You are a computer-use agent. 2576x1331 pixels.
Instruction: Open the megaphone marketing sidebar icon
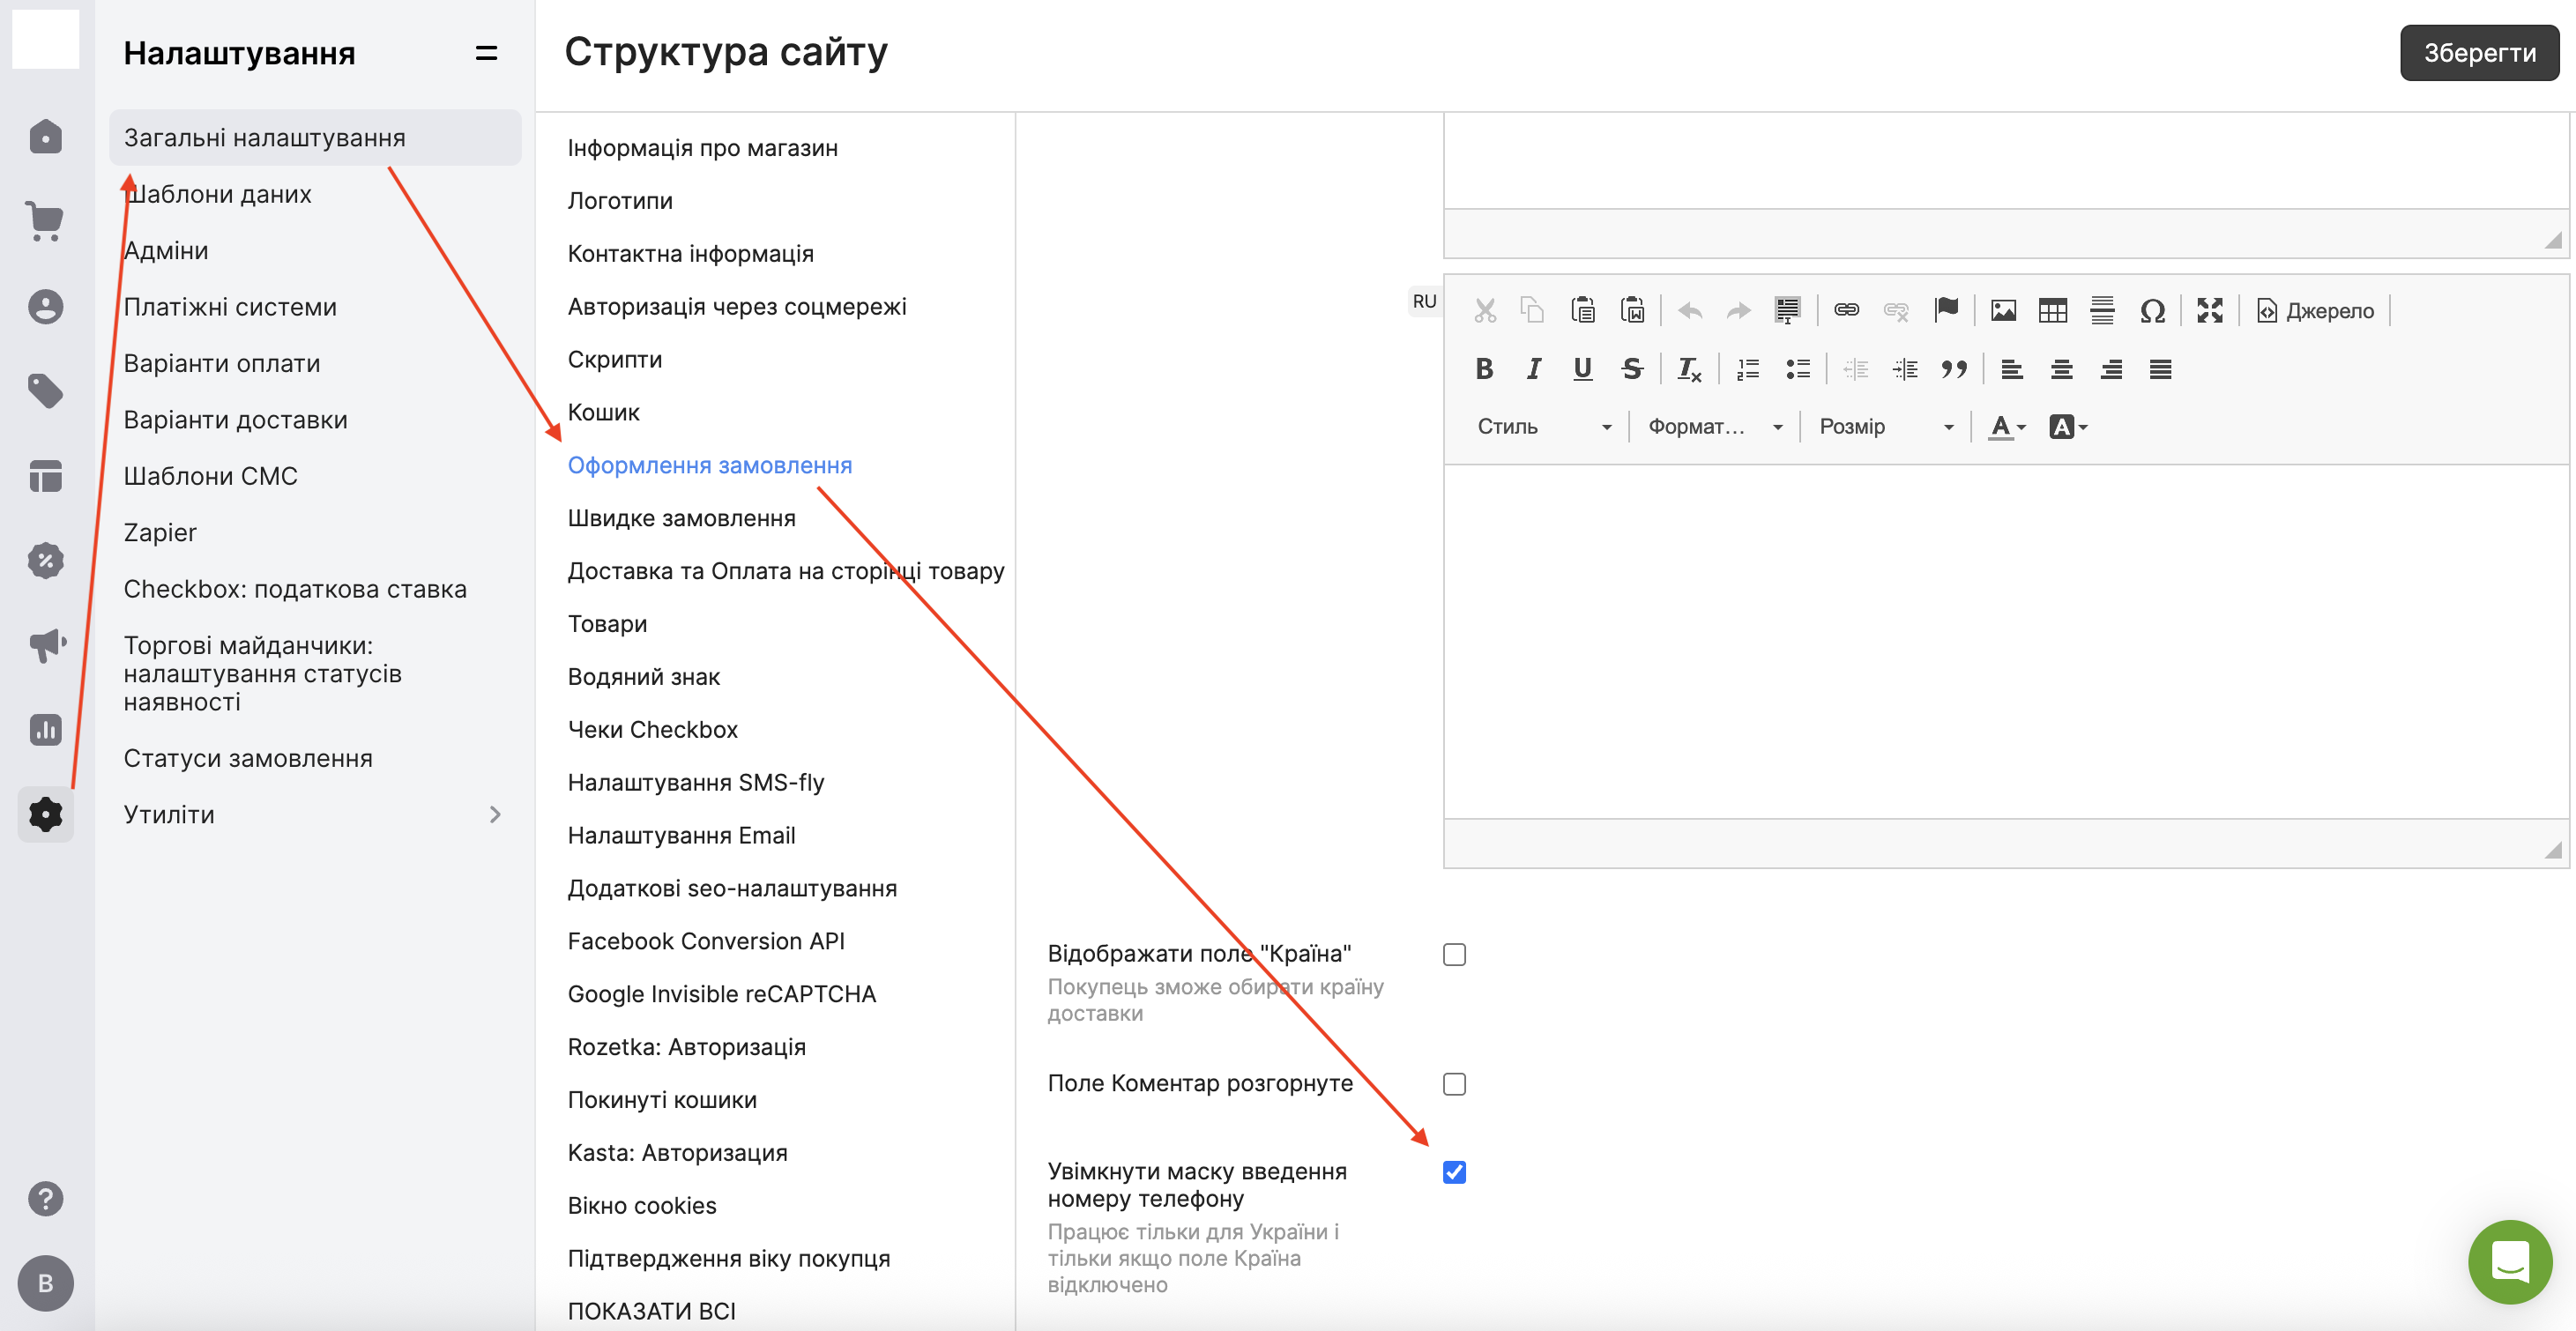click(45, 645)
